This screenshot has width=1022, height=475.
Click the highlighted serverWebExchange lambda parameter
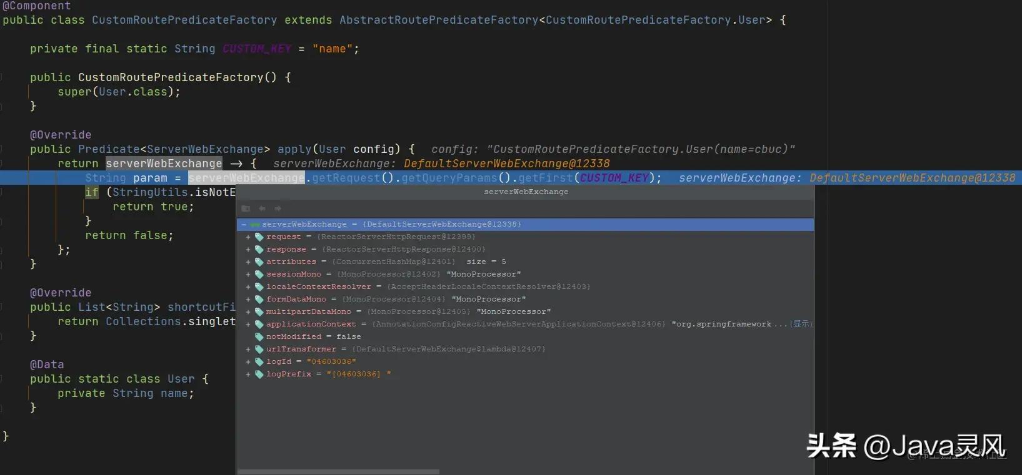(164, 164)
